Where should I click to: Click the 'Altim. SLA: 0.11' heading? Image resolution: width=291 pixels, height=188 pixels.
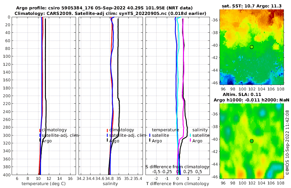point(242,94)
